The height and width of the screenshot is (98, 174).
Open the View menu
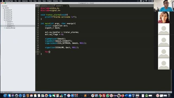click(x=35, y=1)
